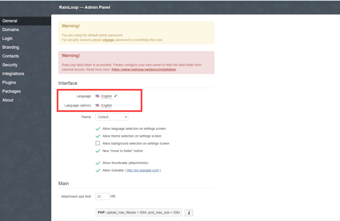
Task: Disable Allow theme selection on settings screen
Action: click(x=98, y=136)
